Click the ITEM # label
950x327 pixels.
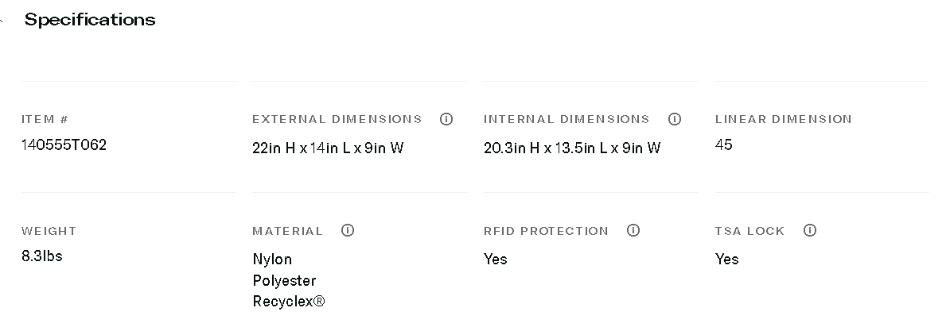coord(45,119)
